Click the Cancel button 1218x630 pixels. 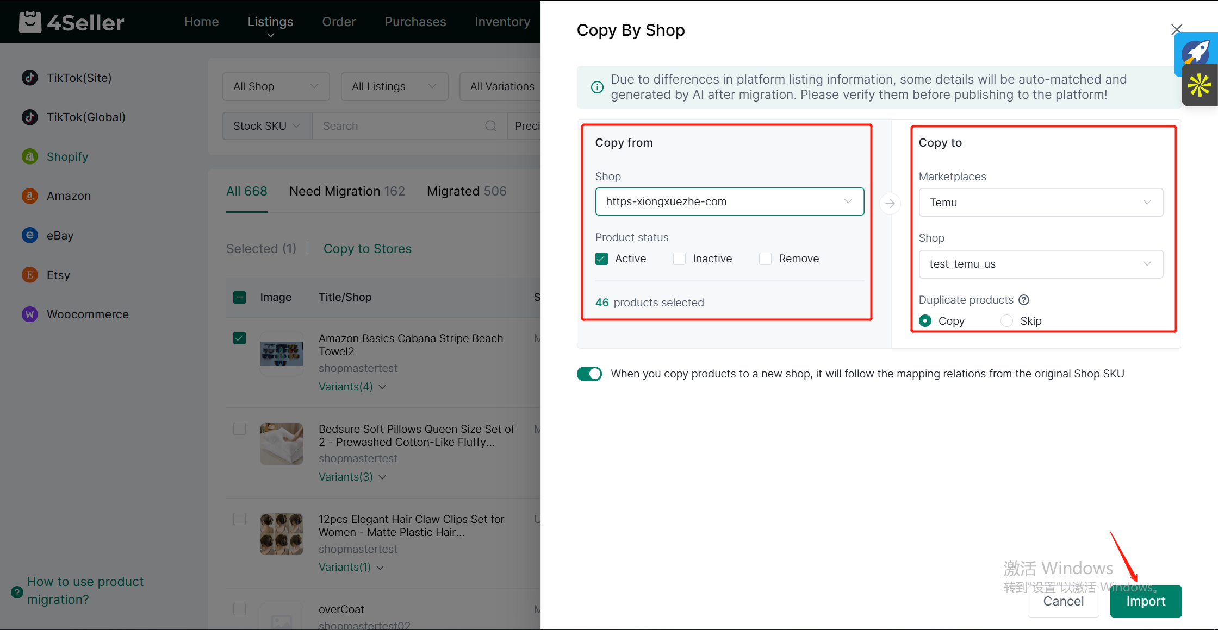click(x=1063, y=601)
